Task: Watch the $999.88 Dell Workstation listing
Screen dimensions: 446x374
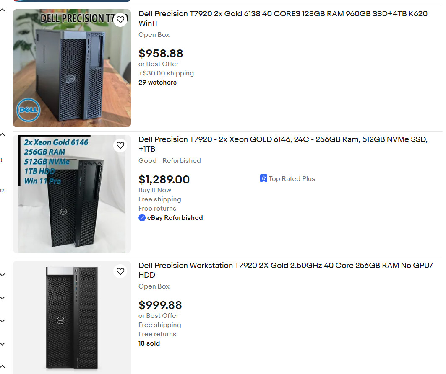Action: point(120,271)
